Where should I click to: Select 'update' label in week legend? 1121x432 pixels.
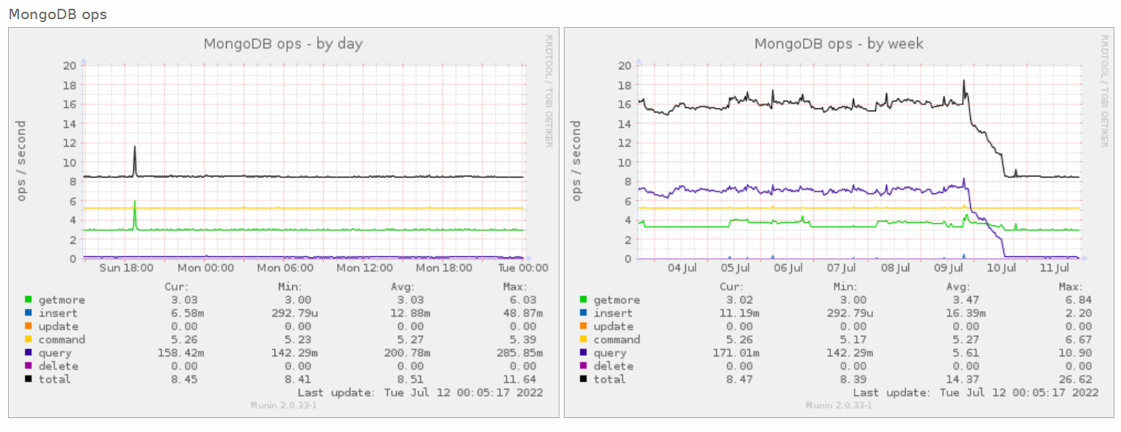(614, 327)
